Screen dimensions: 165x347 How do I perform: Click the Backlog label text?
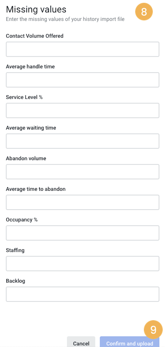[x=16, y=281]
